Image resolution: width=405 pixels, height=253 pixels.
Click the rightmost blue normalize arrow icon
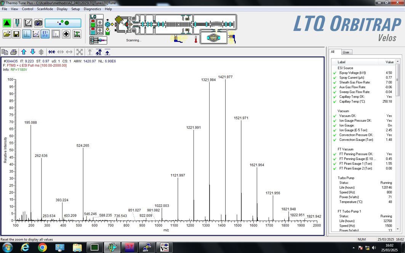point(107,52)
